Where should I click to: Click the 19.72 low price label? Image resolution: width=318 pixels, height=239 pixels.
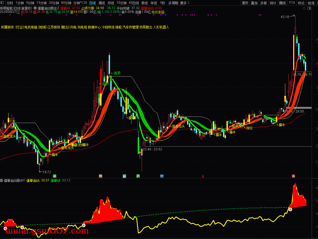tap(47, 172)
